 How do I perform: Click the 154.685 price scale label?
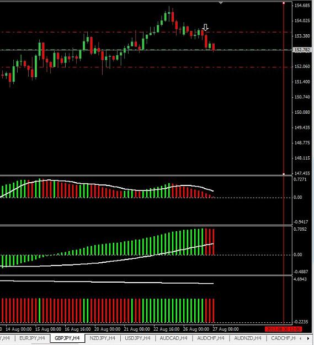302,6
